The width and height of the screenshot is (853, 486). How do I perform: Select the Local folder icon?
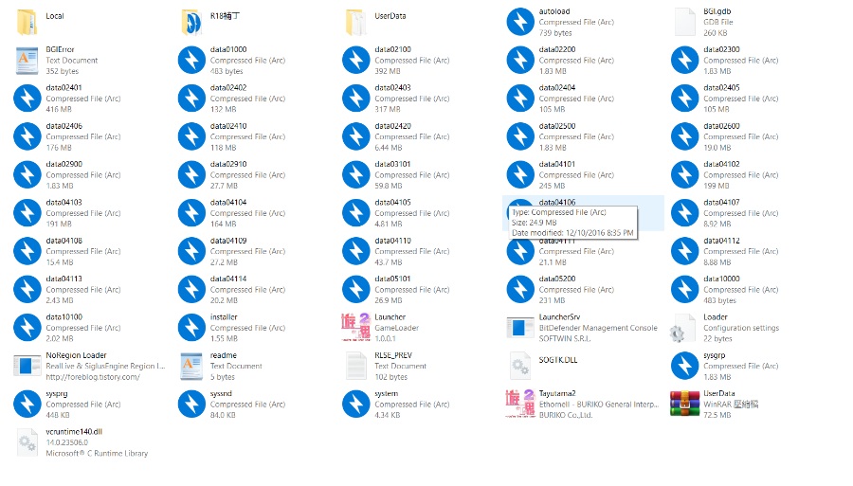pos(27,22)
